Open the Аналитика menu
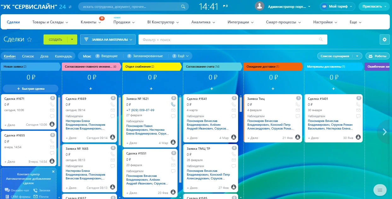Viewport: 392px width, 199px height. [x=203, y=22]
